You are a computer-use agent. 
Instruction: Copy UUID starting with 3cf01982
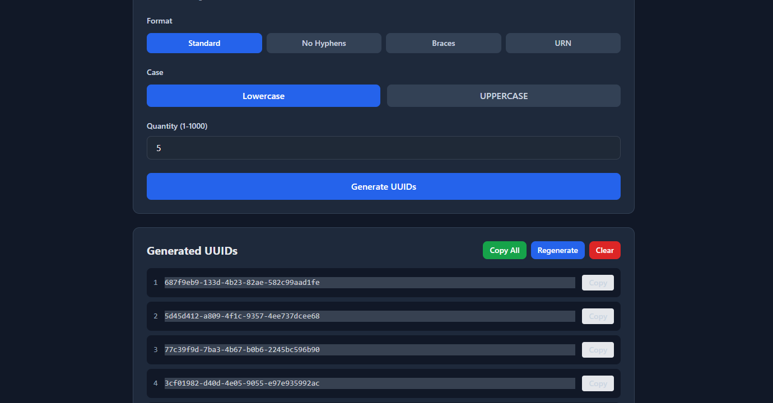(598, 383)
